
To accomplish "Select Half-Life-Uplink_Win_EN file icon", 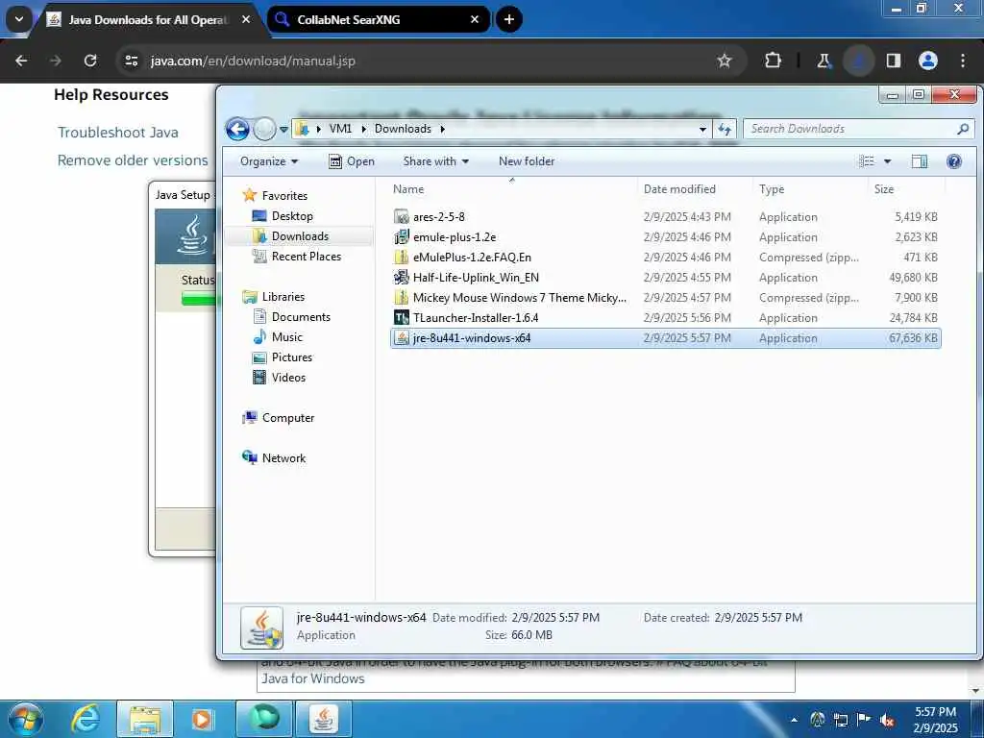I will (402, 278).
